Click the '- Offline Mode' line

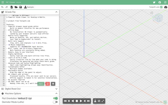(13, 30)
